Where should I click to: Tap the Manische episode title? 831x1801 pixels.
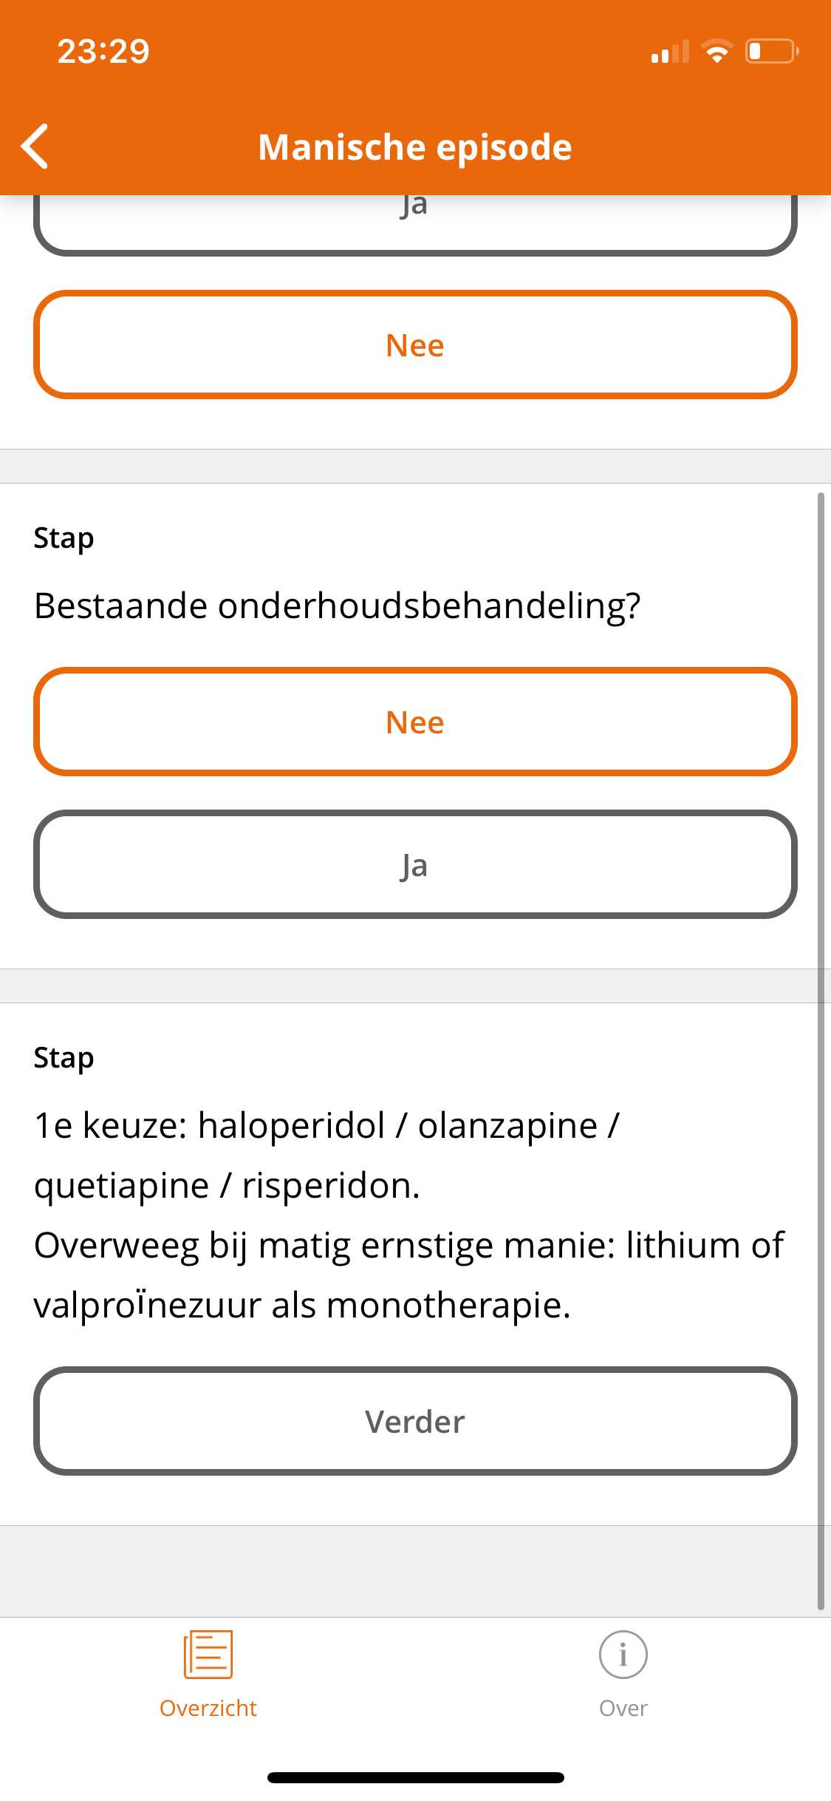[415, 146]
